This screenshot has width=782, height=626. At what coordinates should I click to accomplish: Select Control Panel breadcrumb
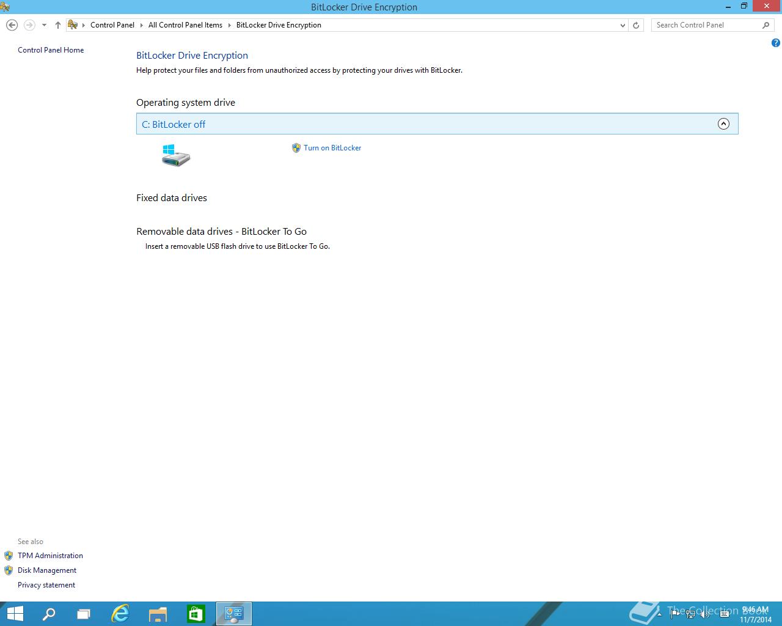[112, 25]
